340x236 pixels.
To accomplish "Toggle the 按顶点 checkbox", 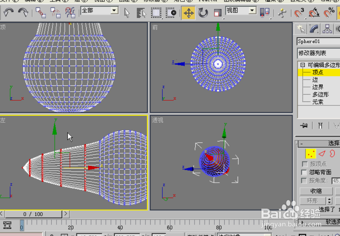I will coord(304,164).
